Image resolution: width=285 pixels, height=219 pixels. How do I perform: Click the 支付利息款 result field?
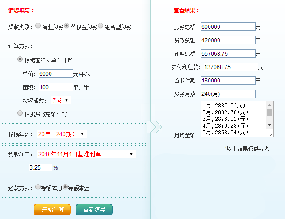(x=231, y=67)
